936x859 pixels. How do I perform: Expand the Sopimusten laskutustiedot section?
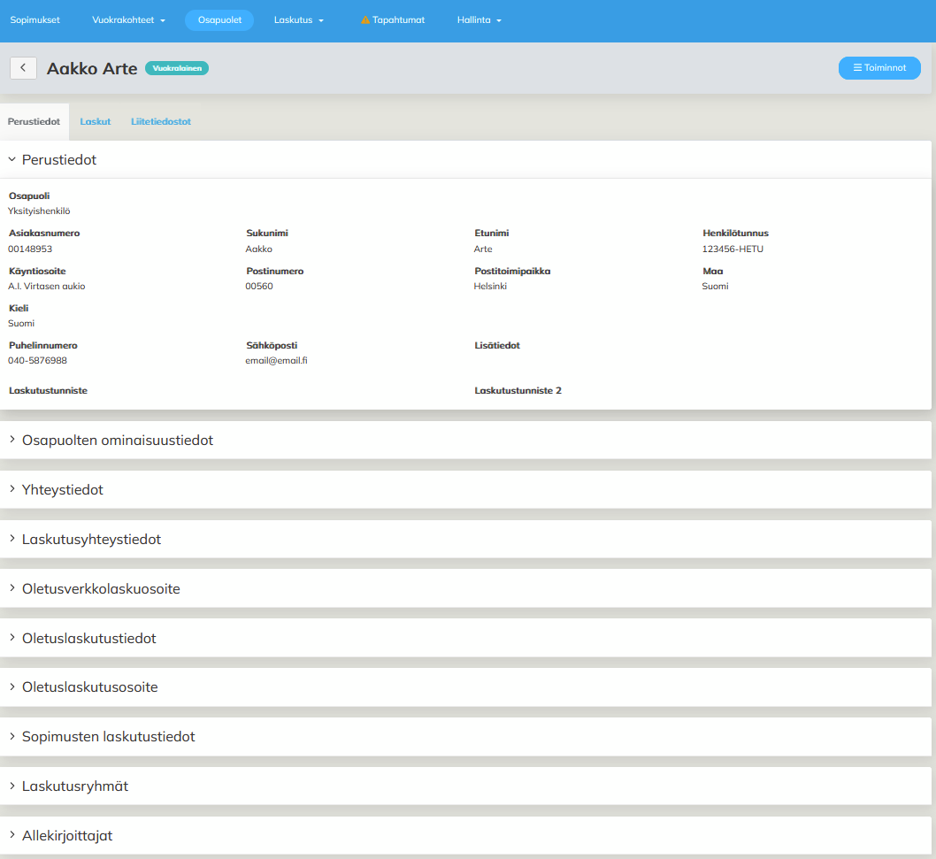pyautogui.click(x=108, y=737)
